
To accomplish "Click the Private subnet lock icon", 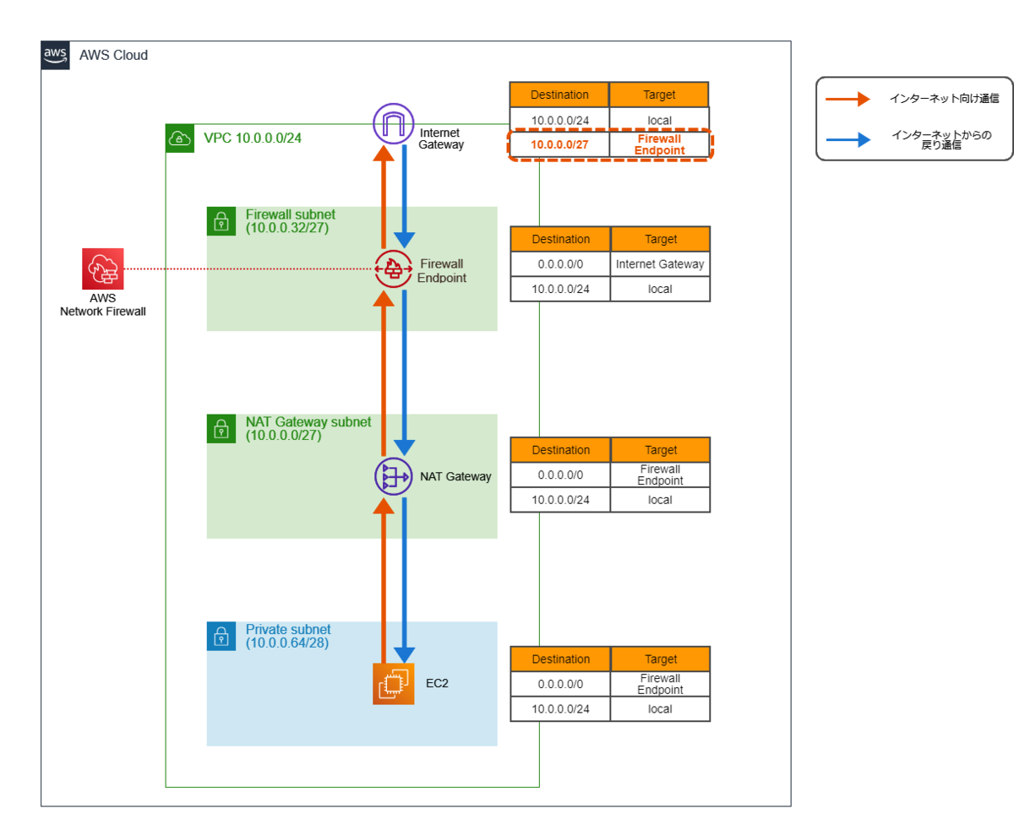I will pos(221,636).
